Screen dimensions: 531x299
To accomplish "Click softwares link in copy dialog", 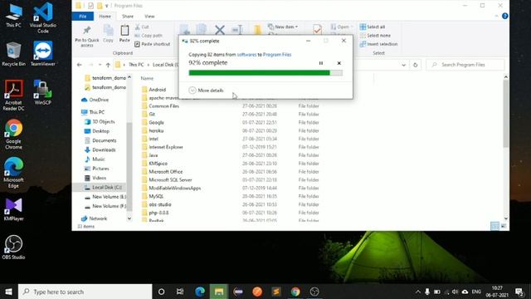I will tap(246, 55).
